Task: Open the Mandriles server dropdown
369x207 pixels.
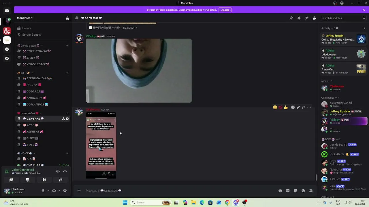Action: tap(25, 18)
